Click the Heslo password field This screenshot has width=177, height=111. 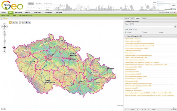(163, 5)
